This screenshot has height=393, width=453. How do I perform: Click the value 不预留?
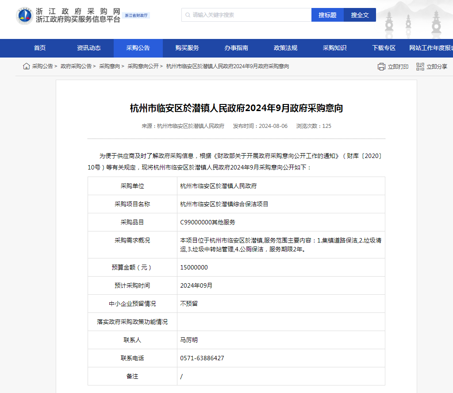pyautogui.click(x=189, y=304)
